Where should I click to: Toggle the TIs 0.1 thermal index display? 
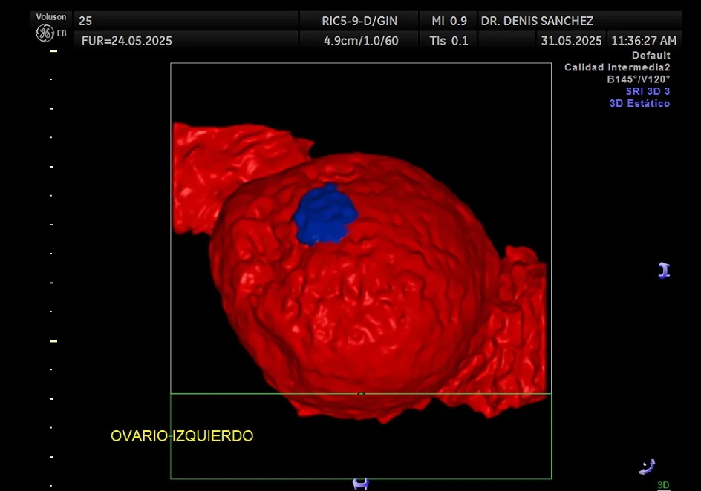(x=448, y=41)
